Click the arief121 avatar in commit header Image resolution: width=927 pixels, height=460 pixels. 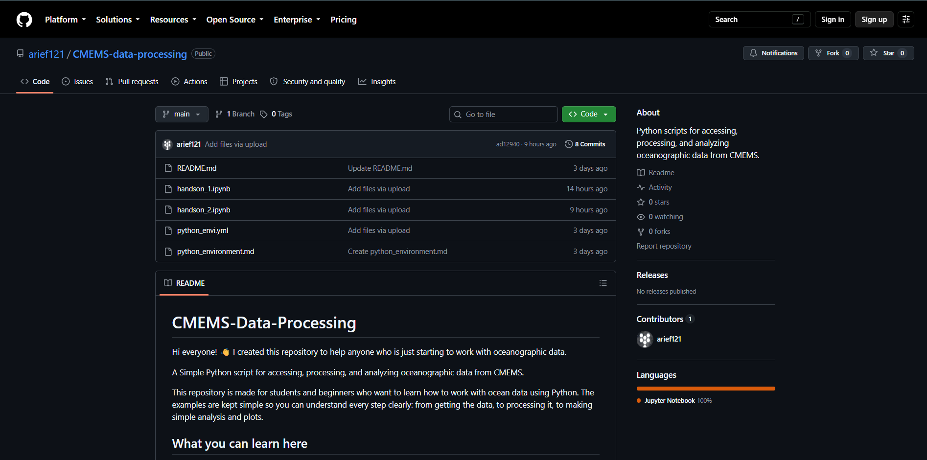pyautogui.click(x=167, y=144)
